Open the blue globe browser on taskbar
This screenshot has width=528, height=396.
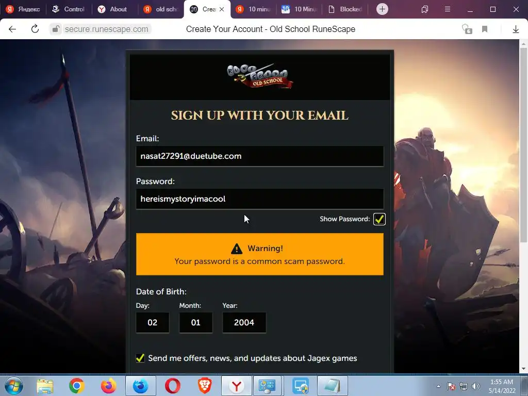click(x=140, y=386)
